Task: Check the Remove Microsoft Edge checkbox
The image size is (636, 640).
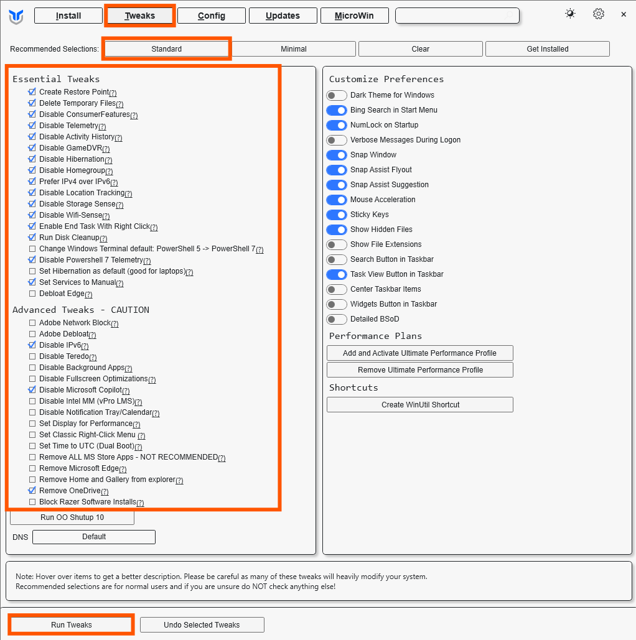Action: tap(32, 468)
